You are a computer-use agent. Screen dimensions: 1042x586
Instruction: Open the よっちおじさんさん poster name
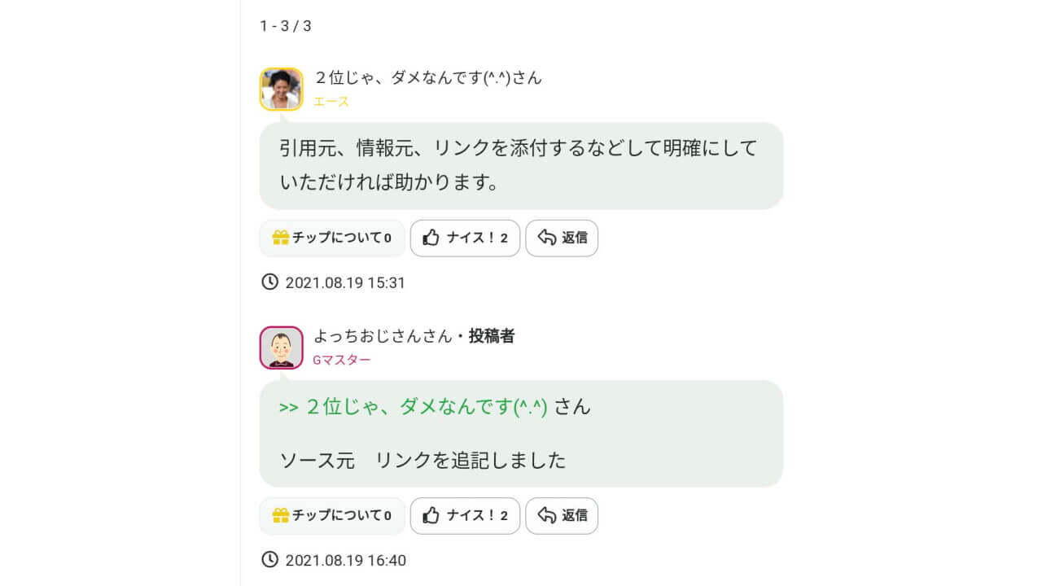pyautogui.click(x=383, y=336)
